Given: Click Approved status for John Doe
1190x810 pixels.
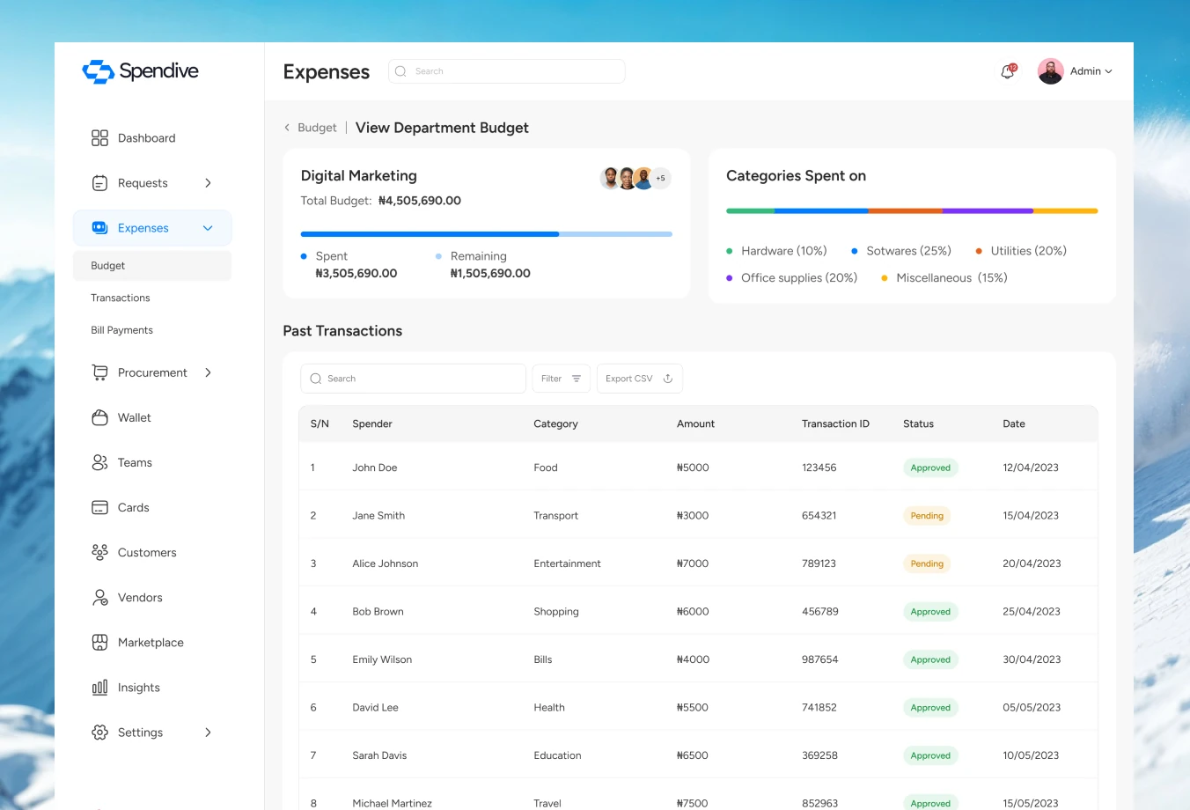Looking at the screenshot, I should pos(930,468).
